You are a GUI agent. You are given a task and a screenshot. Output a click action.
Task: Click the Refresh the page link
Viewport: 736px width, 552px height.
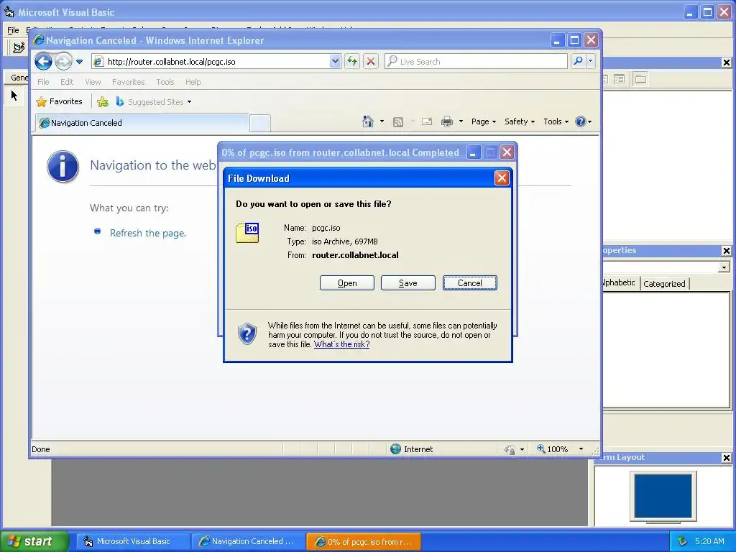(148, 234)
